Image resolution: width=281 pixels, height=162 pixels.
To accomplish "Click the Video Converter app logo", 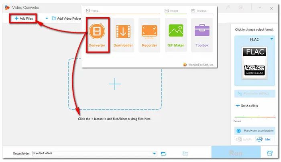I will [7, 8].
